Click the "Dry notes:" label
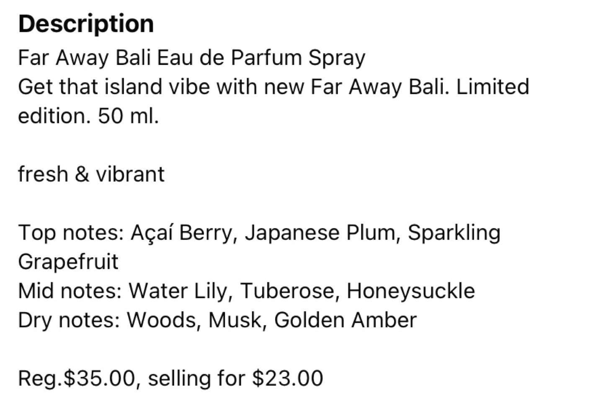603x409 pixels. [x=69, y=321]
